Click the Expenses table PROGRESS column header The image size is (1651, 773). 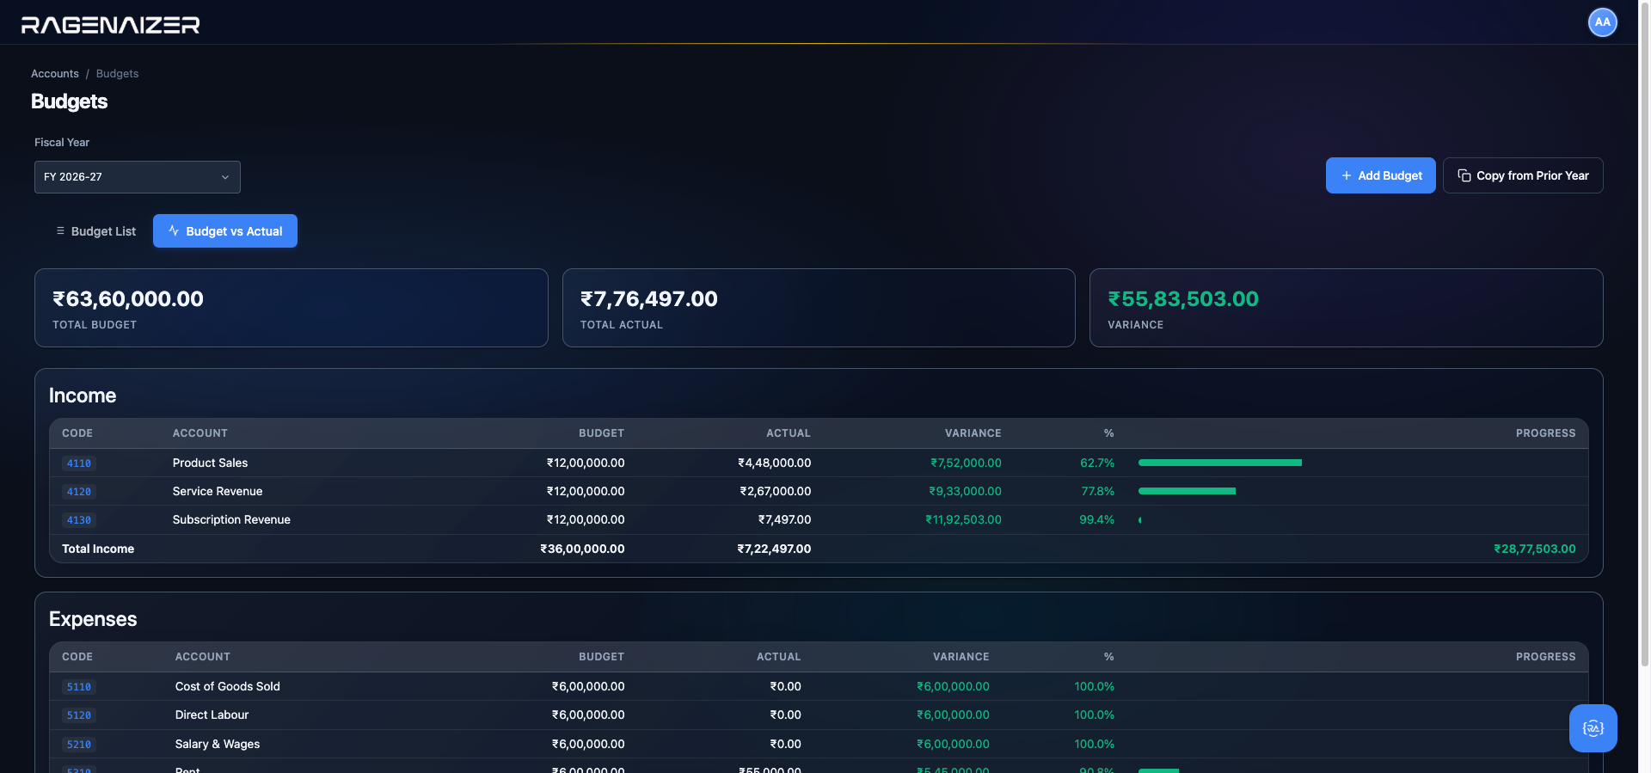[x=1545, y=657]
